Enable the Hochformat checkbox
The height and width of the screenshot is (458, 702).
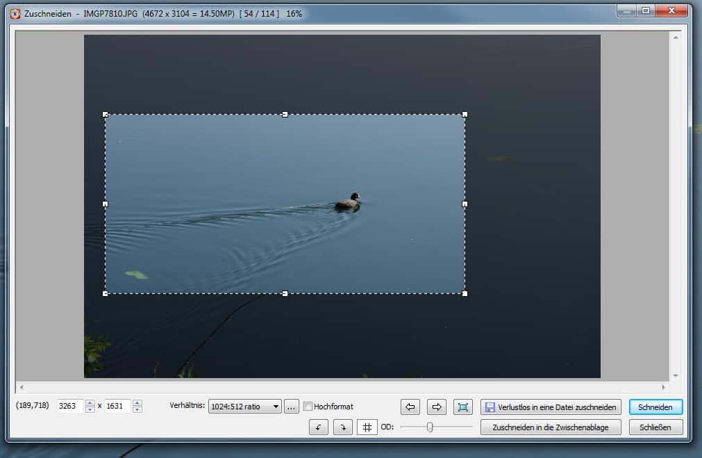click(308, 407)
